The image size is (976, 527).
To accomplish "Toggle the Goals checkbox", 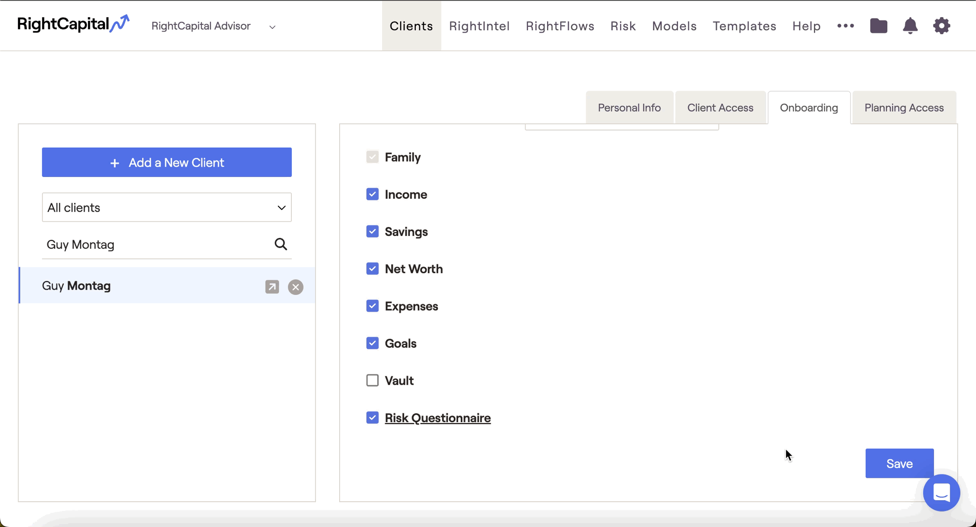I will (372, 343).
